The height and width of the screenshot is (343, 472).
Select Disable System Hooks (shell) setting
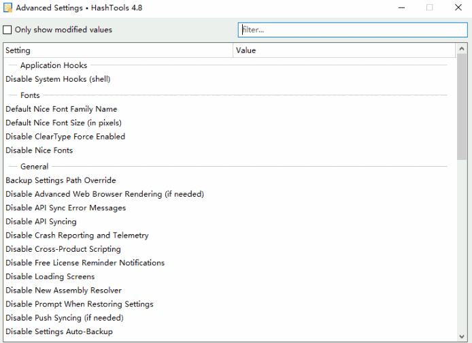click(x=58, y=79)
